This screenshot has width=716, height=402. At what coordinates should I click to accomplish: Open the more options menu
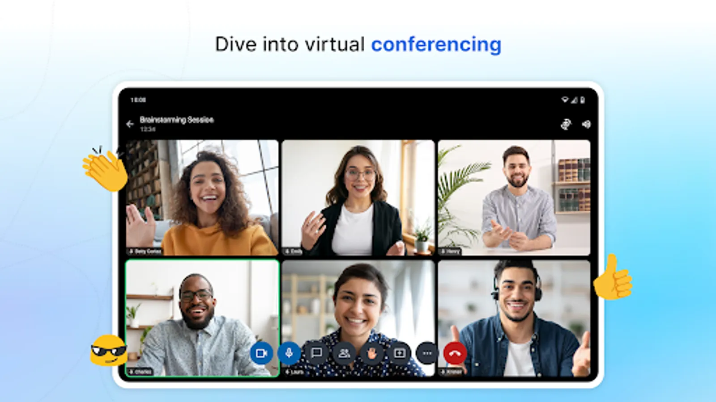coord(427,353)
